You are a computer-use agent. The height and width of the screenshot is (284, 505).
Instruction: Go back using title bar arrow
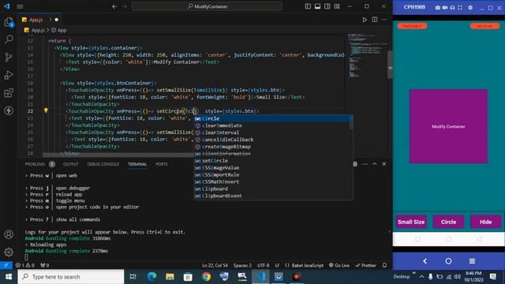pos(114,6)
